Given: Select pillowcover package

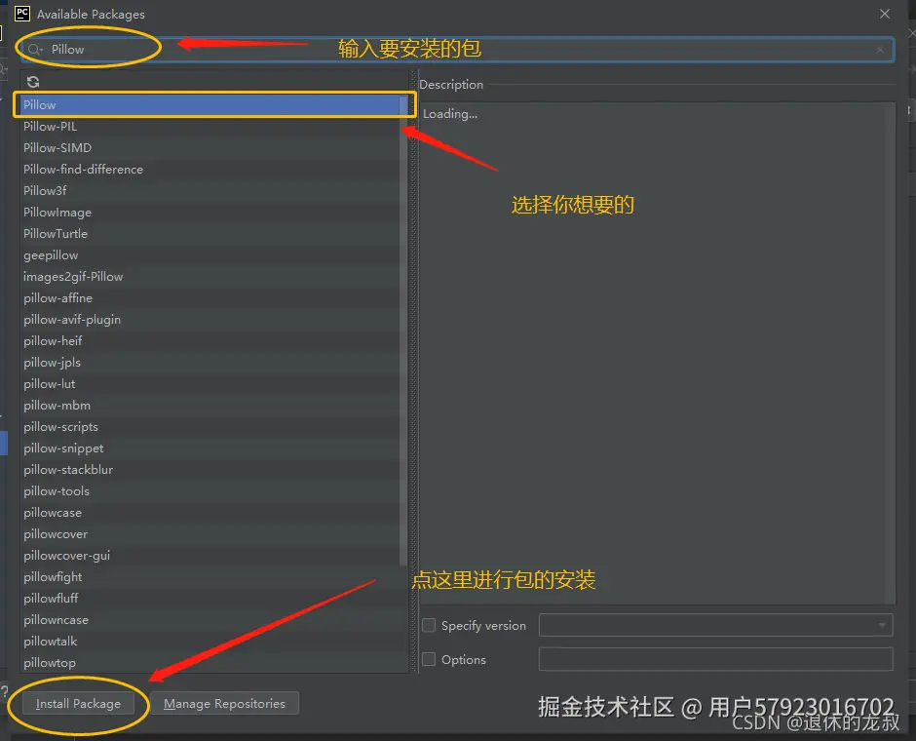Looking at the screenshot, I should click(x=210, y=534).
